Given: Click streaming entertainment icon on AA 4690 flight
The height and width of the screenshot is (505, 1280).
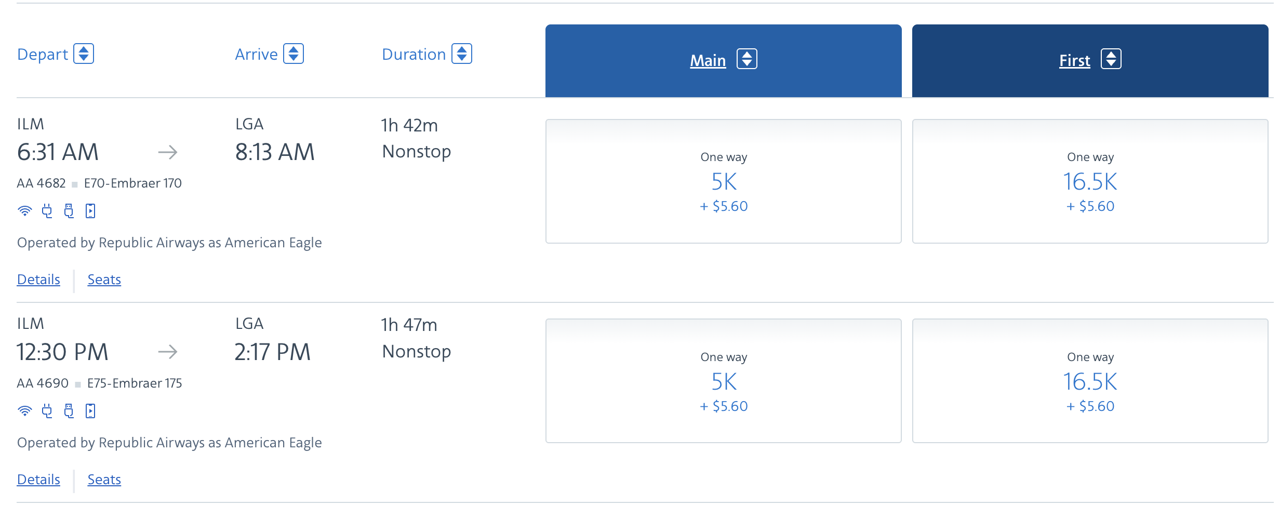Looking at the screenshot, I should pos(90,411).
